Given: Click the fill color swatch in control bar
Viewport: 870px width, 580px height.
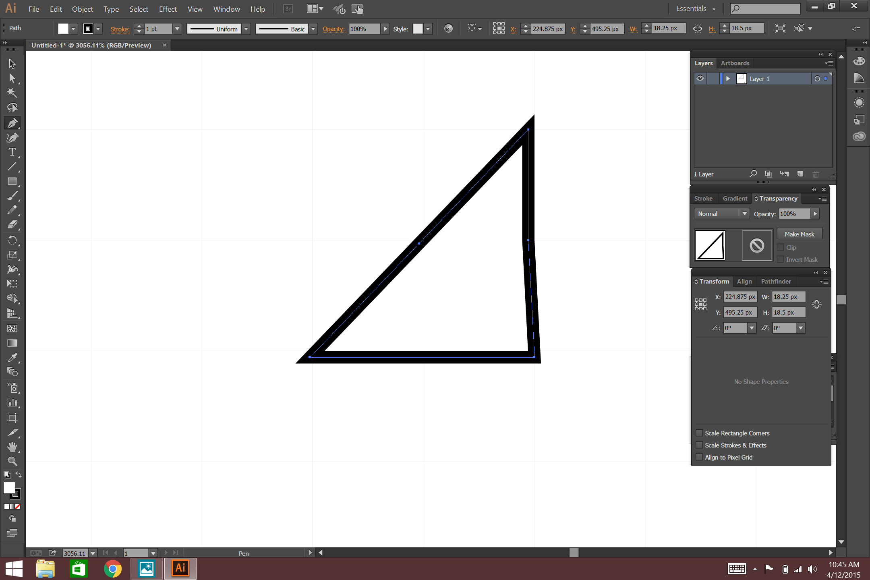Looking at the screenshot, I should (x=63, y=29).
